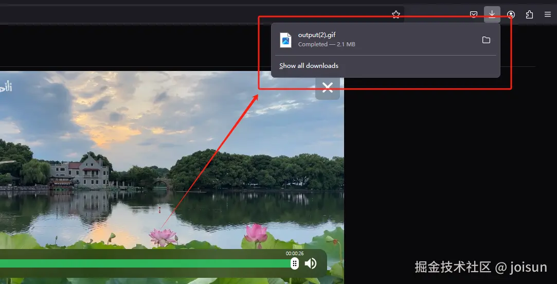Open the Firefox account icon

pyautogui.click(x=511, y=14)
